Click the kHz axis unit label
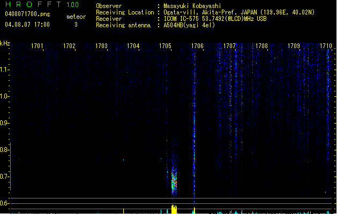Image resolution: width=337 pixels, height=214 pixels. (x=5, y=43)
